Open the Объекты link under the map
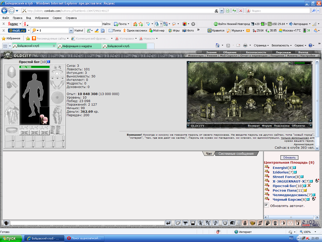 pos(298,126)
